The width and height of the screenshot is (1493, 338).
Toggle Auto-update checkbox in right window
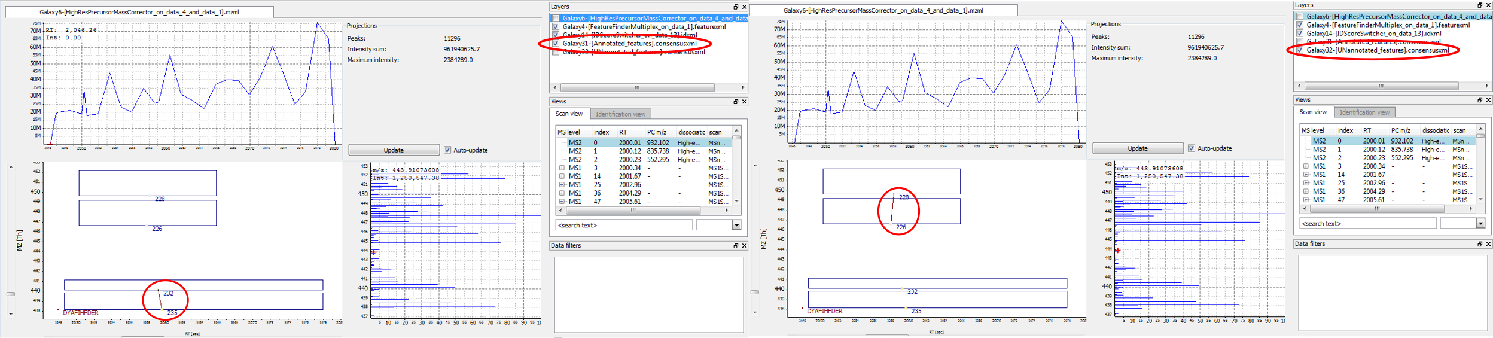click(x=1192, y=148)
